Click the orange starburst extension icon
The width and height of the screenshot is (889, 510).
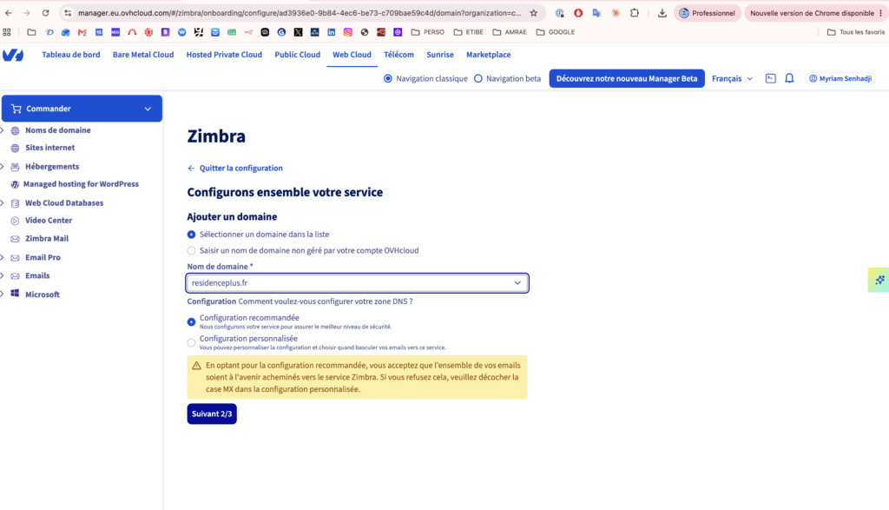[616, 13]
